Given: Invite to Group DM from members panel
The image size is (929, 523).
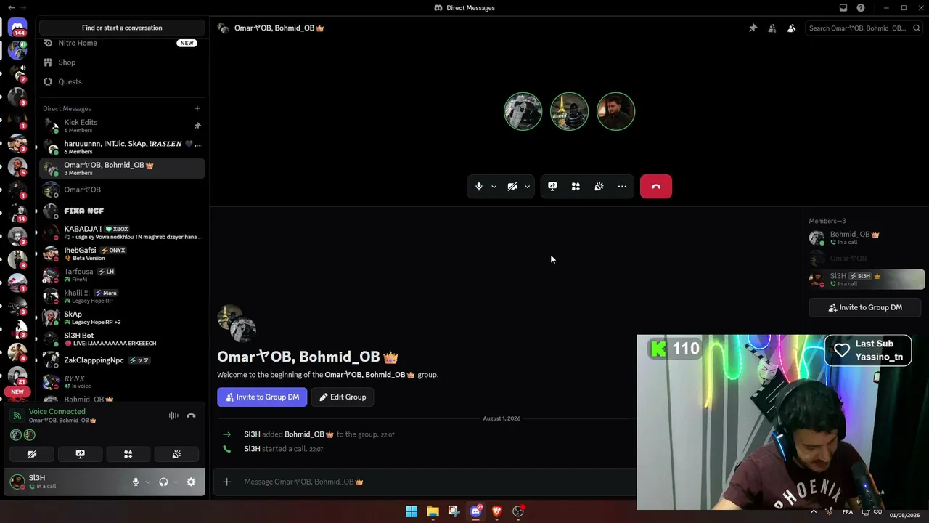Looking at the screenshot, I should [865, 307].
